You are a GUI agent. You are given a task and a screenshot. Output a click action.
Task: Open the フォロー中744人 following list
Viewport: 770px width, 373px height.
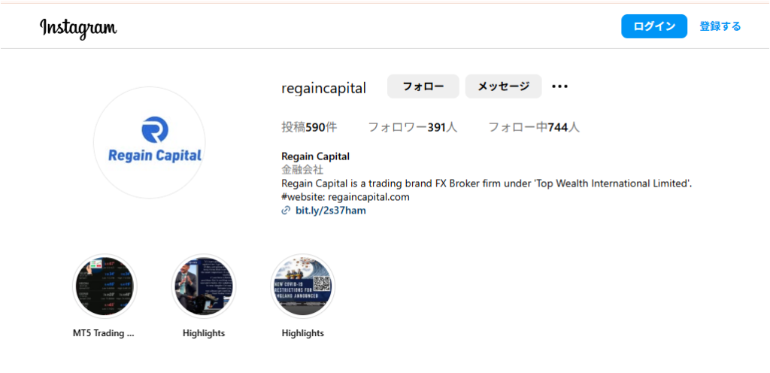pos(534,128)
